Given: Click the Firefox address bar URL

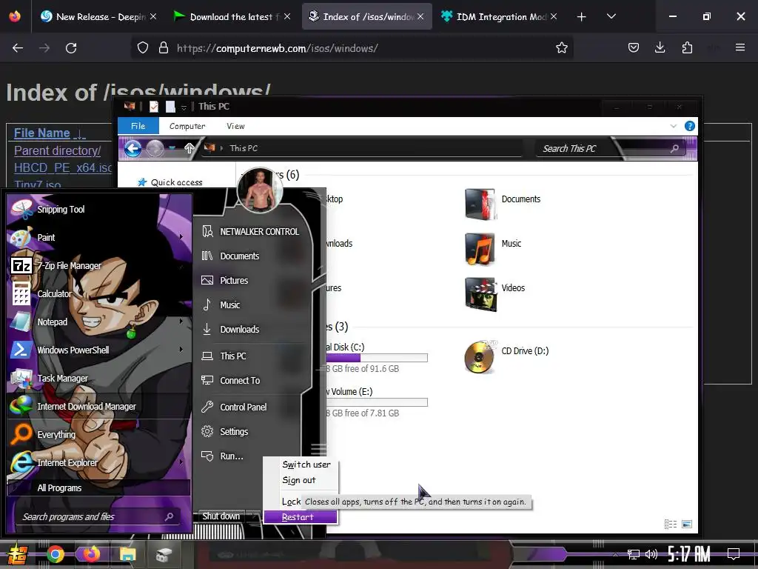Looking at the screenshot, I should coord(278,48).
